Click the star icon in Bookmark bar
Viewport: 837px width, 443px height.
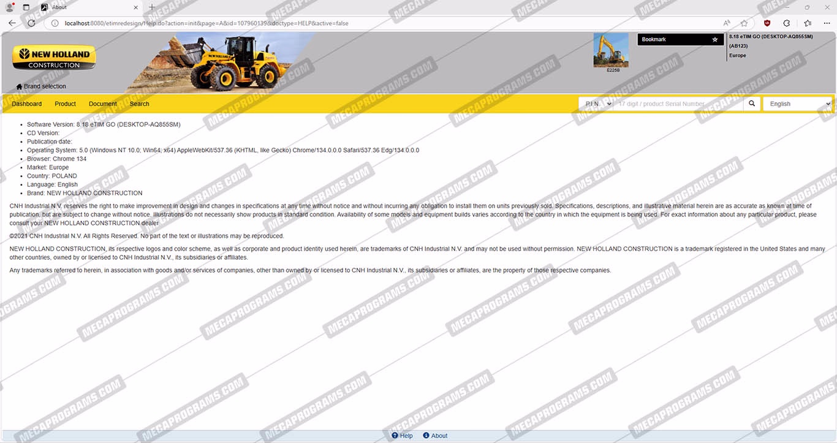pyautogui.click(x=714, y=39)
